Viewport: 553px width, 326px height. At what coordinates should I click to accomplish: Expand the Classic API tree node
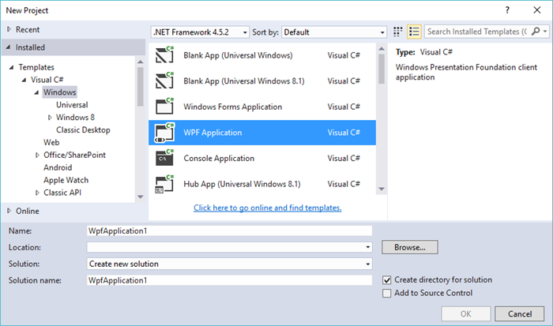pyautogui.click(x=37, y=193)
